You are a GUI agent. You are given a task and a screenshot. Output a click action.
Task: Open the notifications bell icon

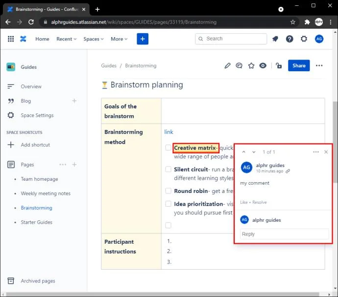(x=275, y=39)
